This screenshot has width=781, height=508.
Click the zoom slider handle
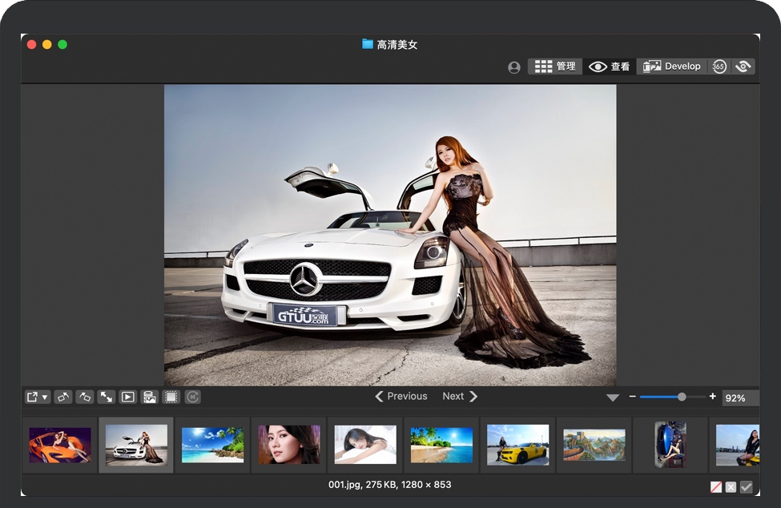pos(682,397)
